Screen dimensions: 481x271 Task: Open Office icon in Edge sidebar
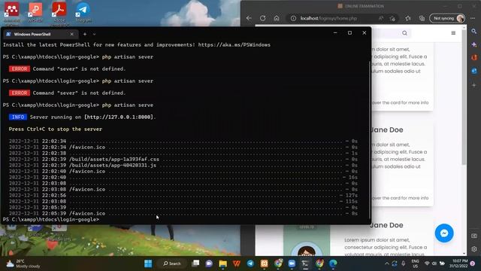point(474,57)
